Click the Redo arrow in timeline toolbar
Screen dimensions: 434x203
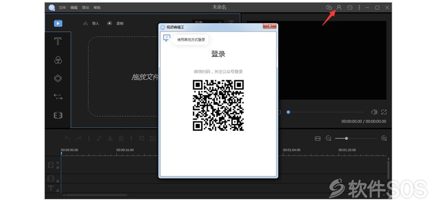[x=79, y=138]
